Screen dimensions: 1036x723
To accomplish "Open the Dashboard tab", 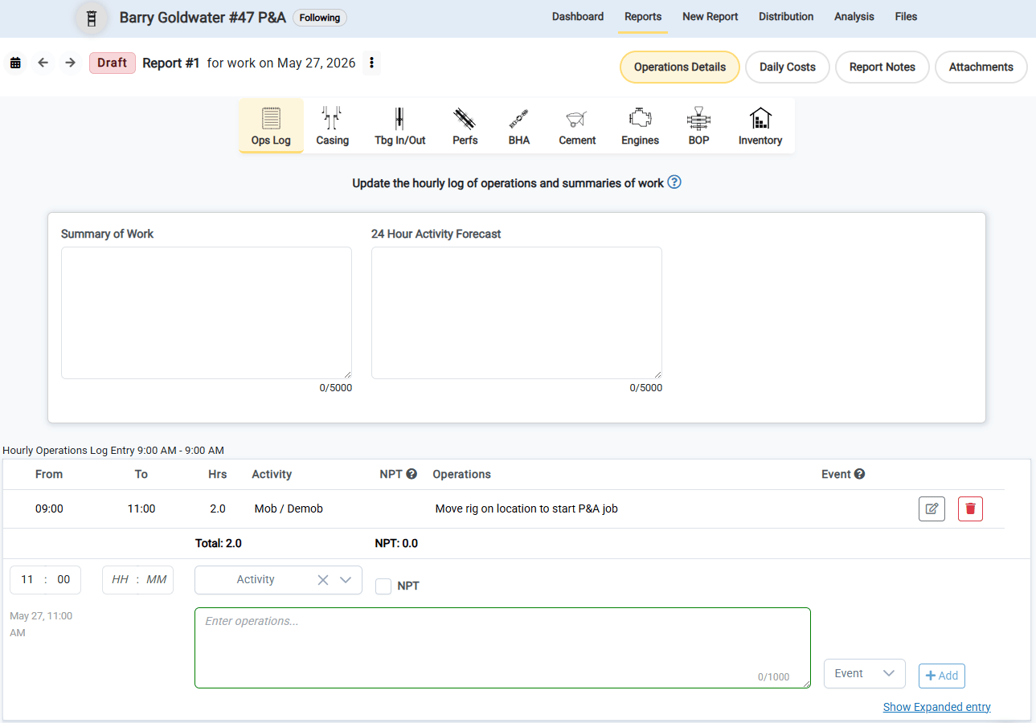I will pos(578,16).
